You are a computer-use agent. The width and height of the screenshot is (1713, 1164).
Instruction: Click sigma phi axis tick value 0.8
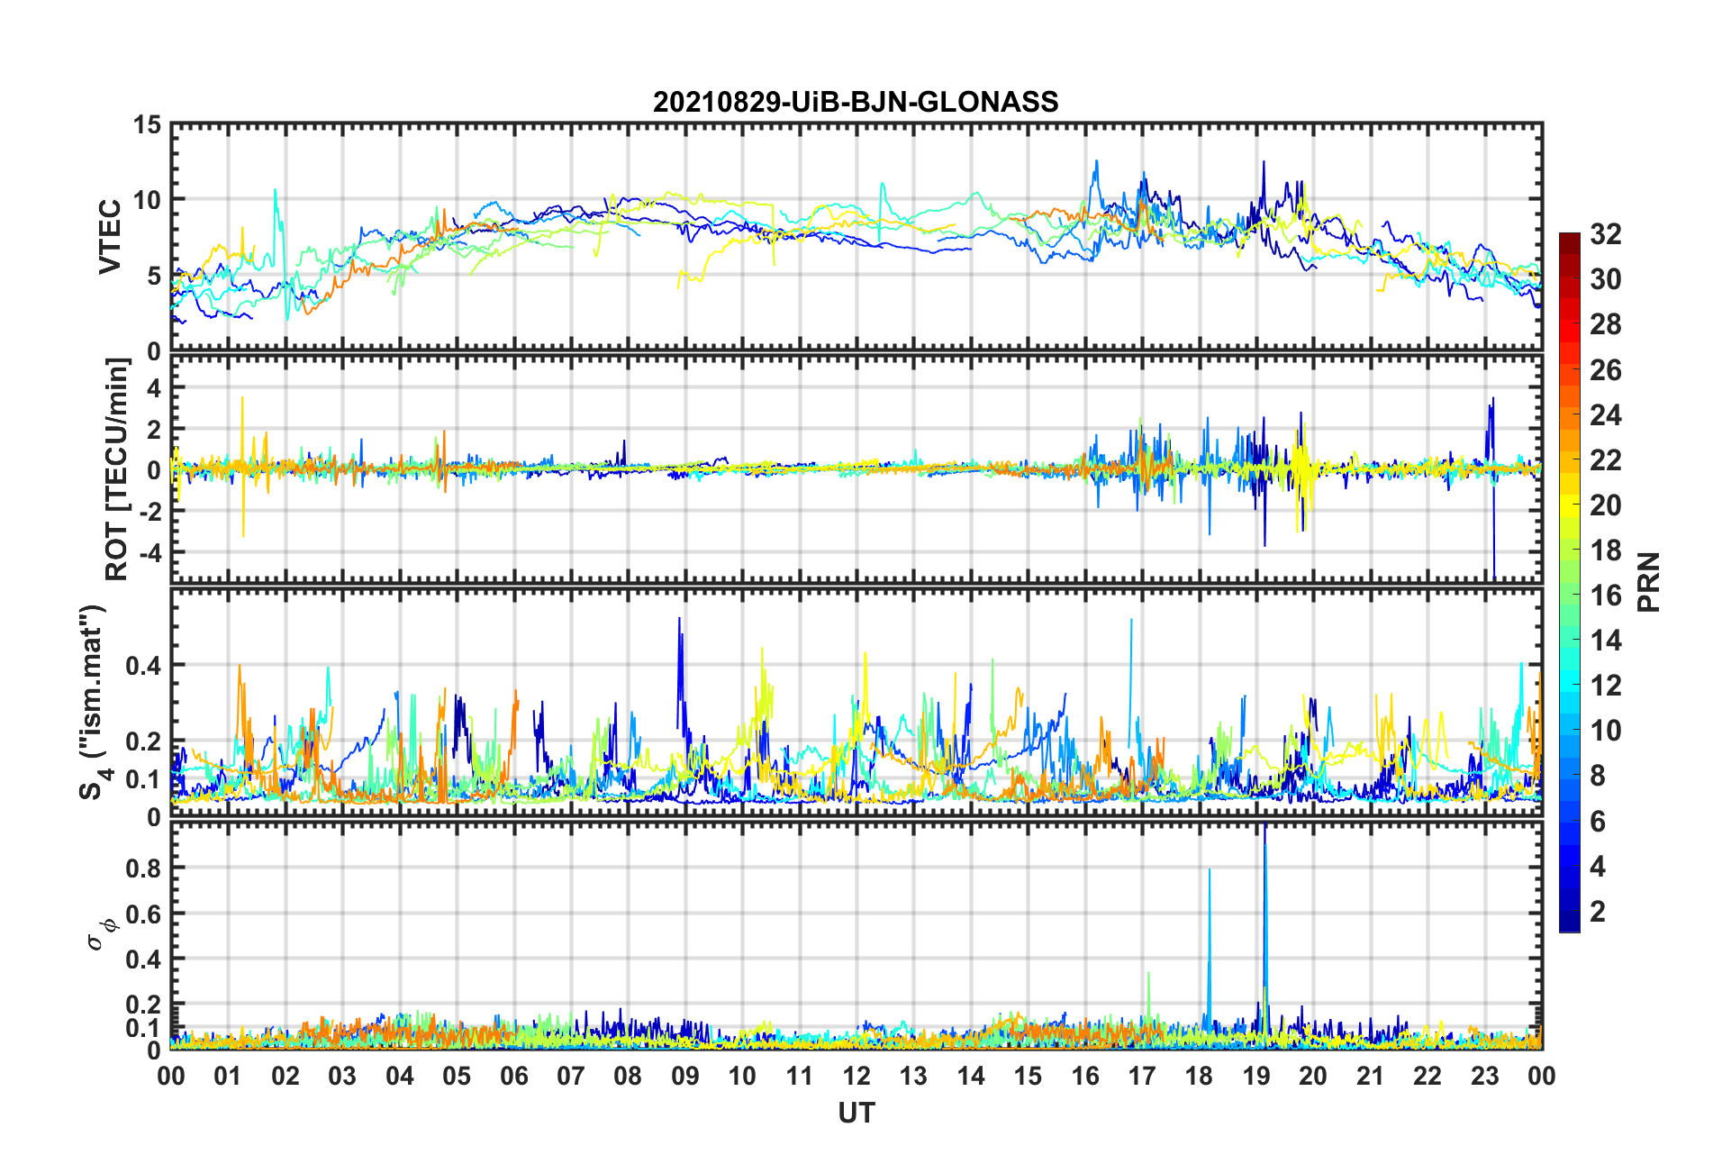coord(143,868)
